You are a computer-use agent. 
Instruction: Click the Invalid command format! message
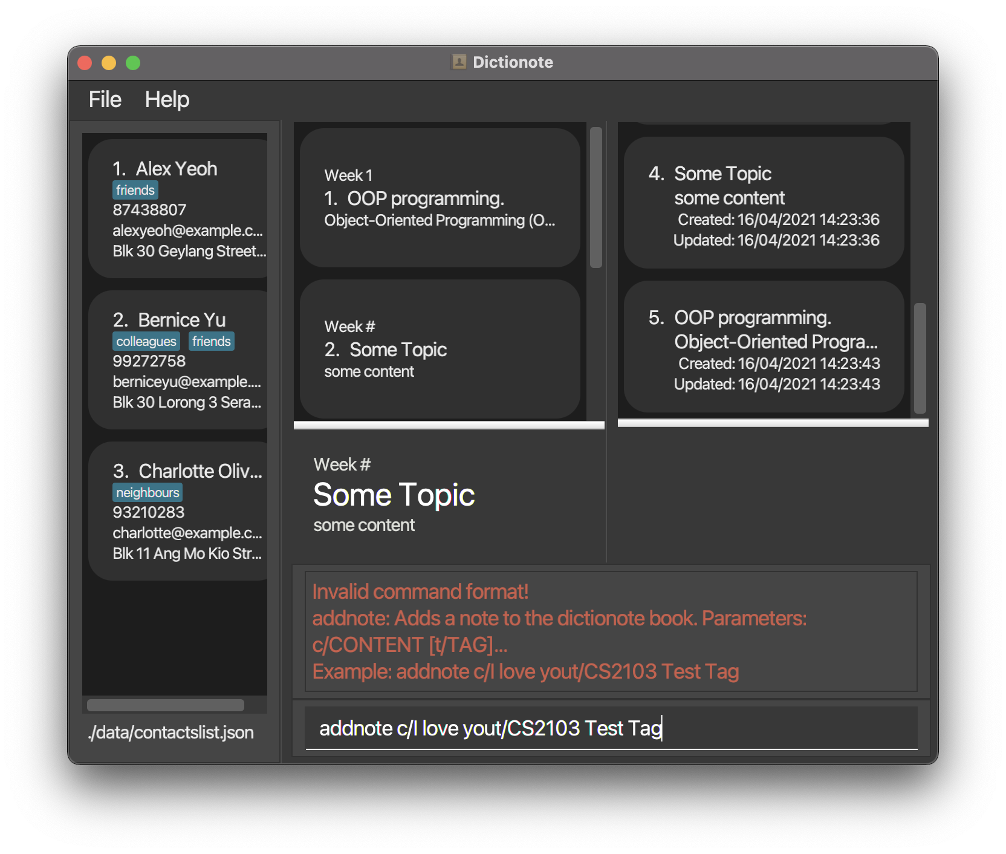(x=420, y=592)
